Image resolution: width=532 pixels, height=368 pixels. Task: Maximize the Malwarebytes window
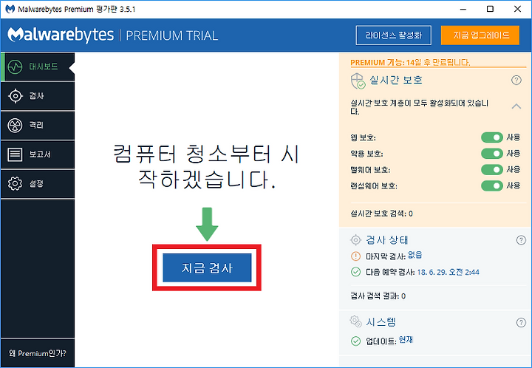[x=490, y=9]
